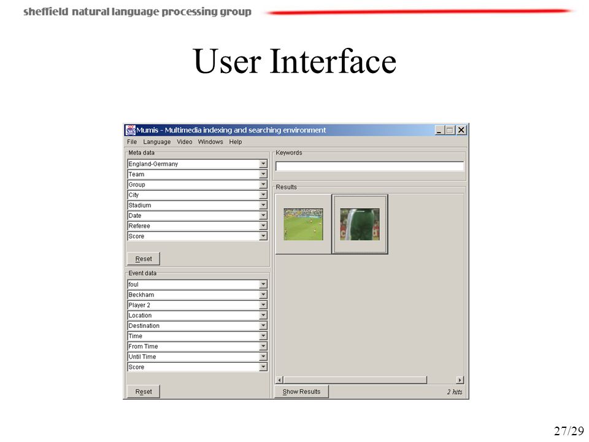Open the Windows menu

210,142
